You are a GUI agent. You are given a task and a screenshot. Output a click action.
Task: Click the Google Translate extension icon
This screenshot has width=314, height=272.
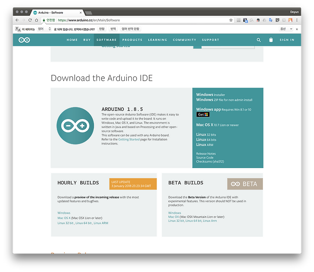271,20
